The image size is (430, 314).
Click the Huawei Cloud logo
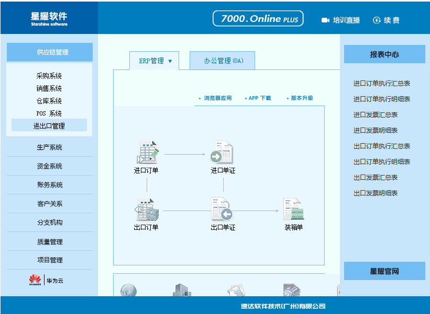(46, 280)
